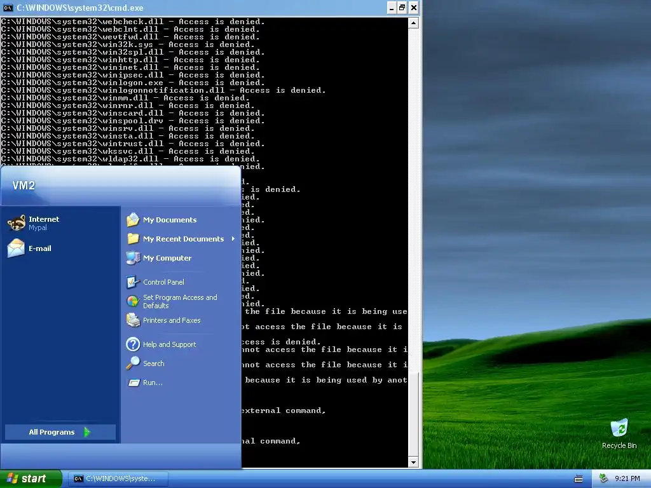Click the cmd.exe title bar system icon
This screenshot has width=651, height=488.
tap(8, 8)
